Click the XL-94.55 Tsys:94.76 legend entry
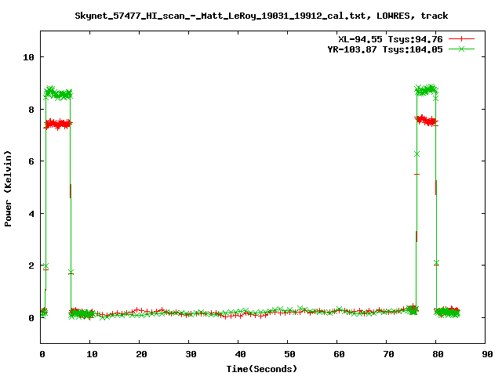Image resolution: width=502 pixels, height=376 pixels. click(x=391, y=39)
